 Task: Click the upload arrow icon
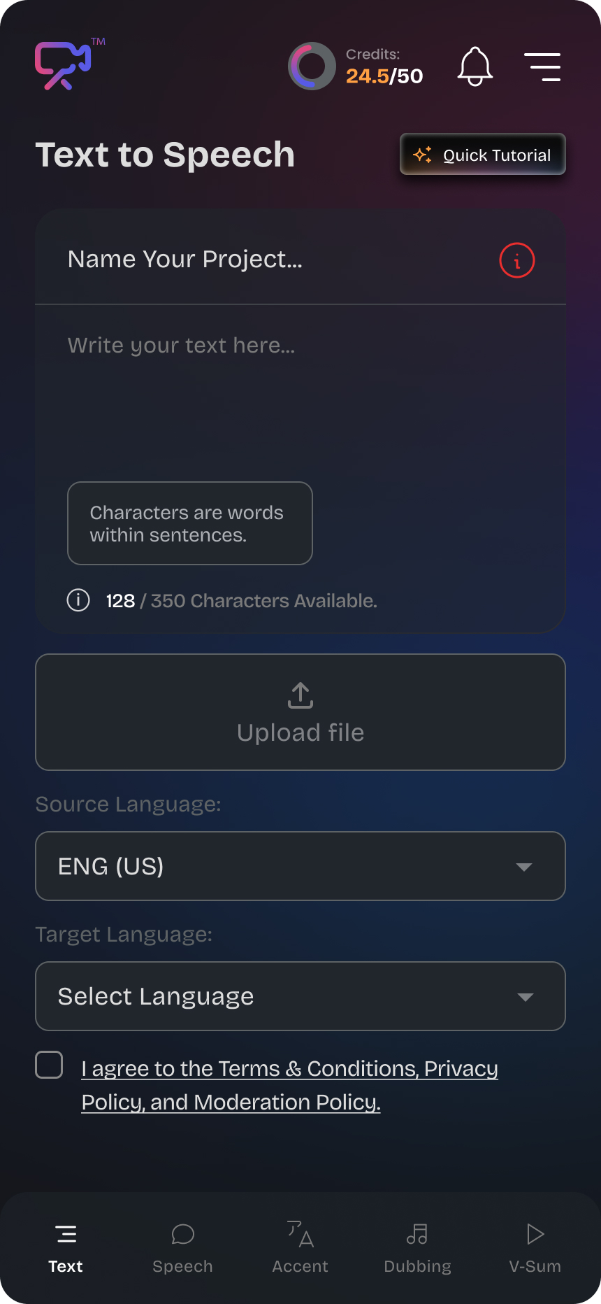(x=300, y=695)
